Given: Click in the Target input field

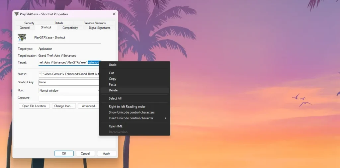Looking at the screenshot, I should (x=69, y=62).
